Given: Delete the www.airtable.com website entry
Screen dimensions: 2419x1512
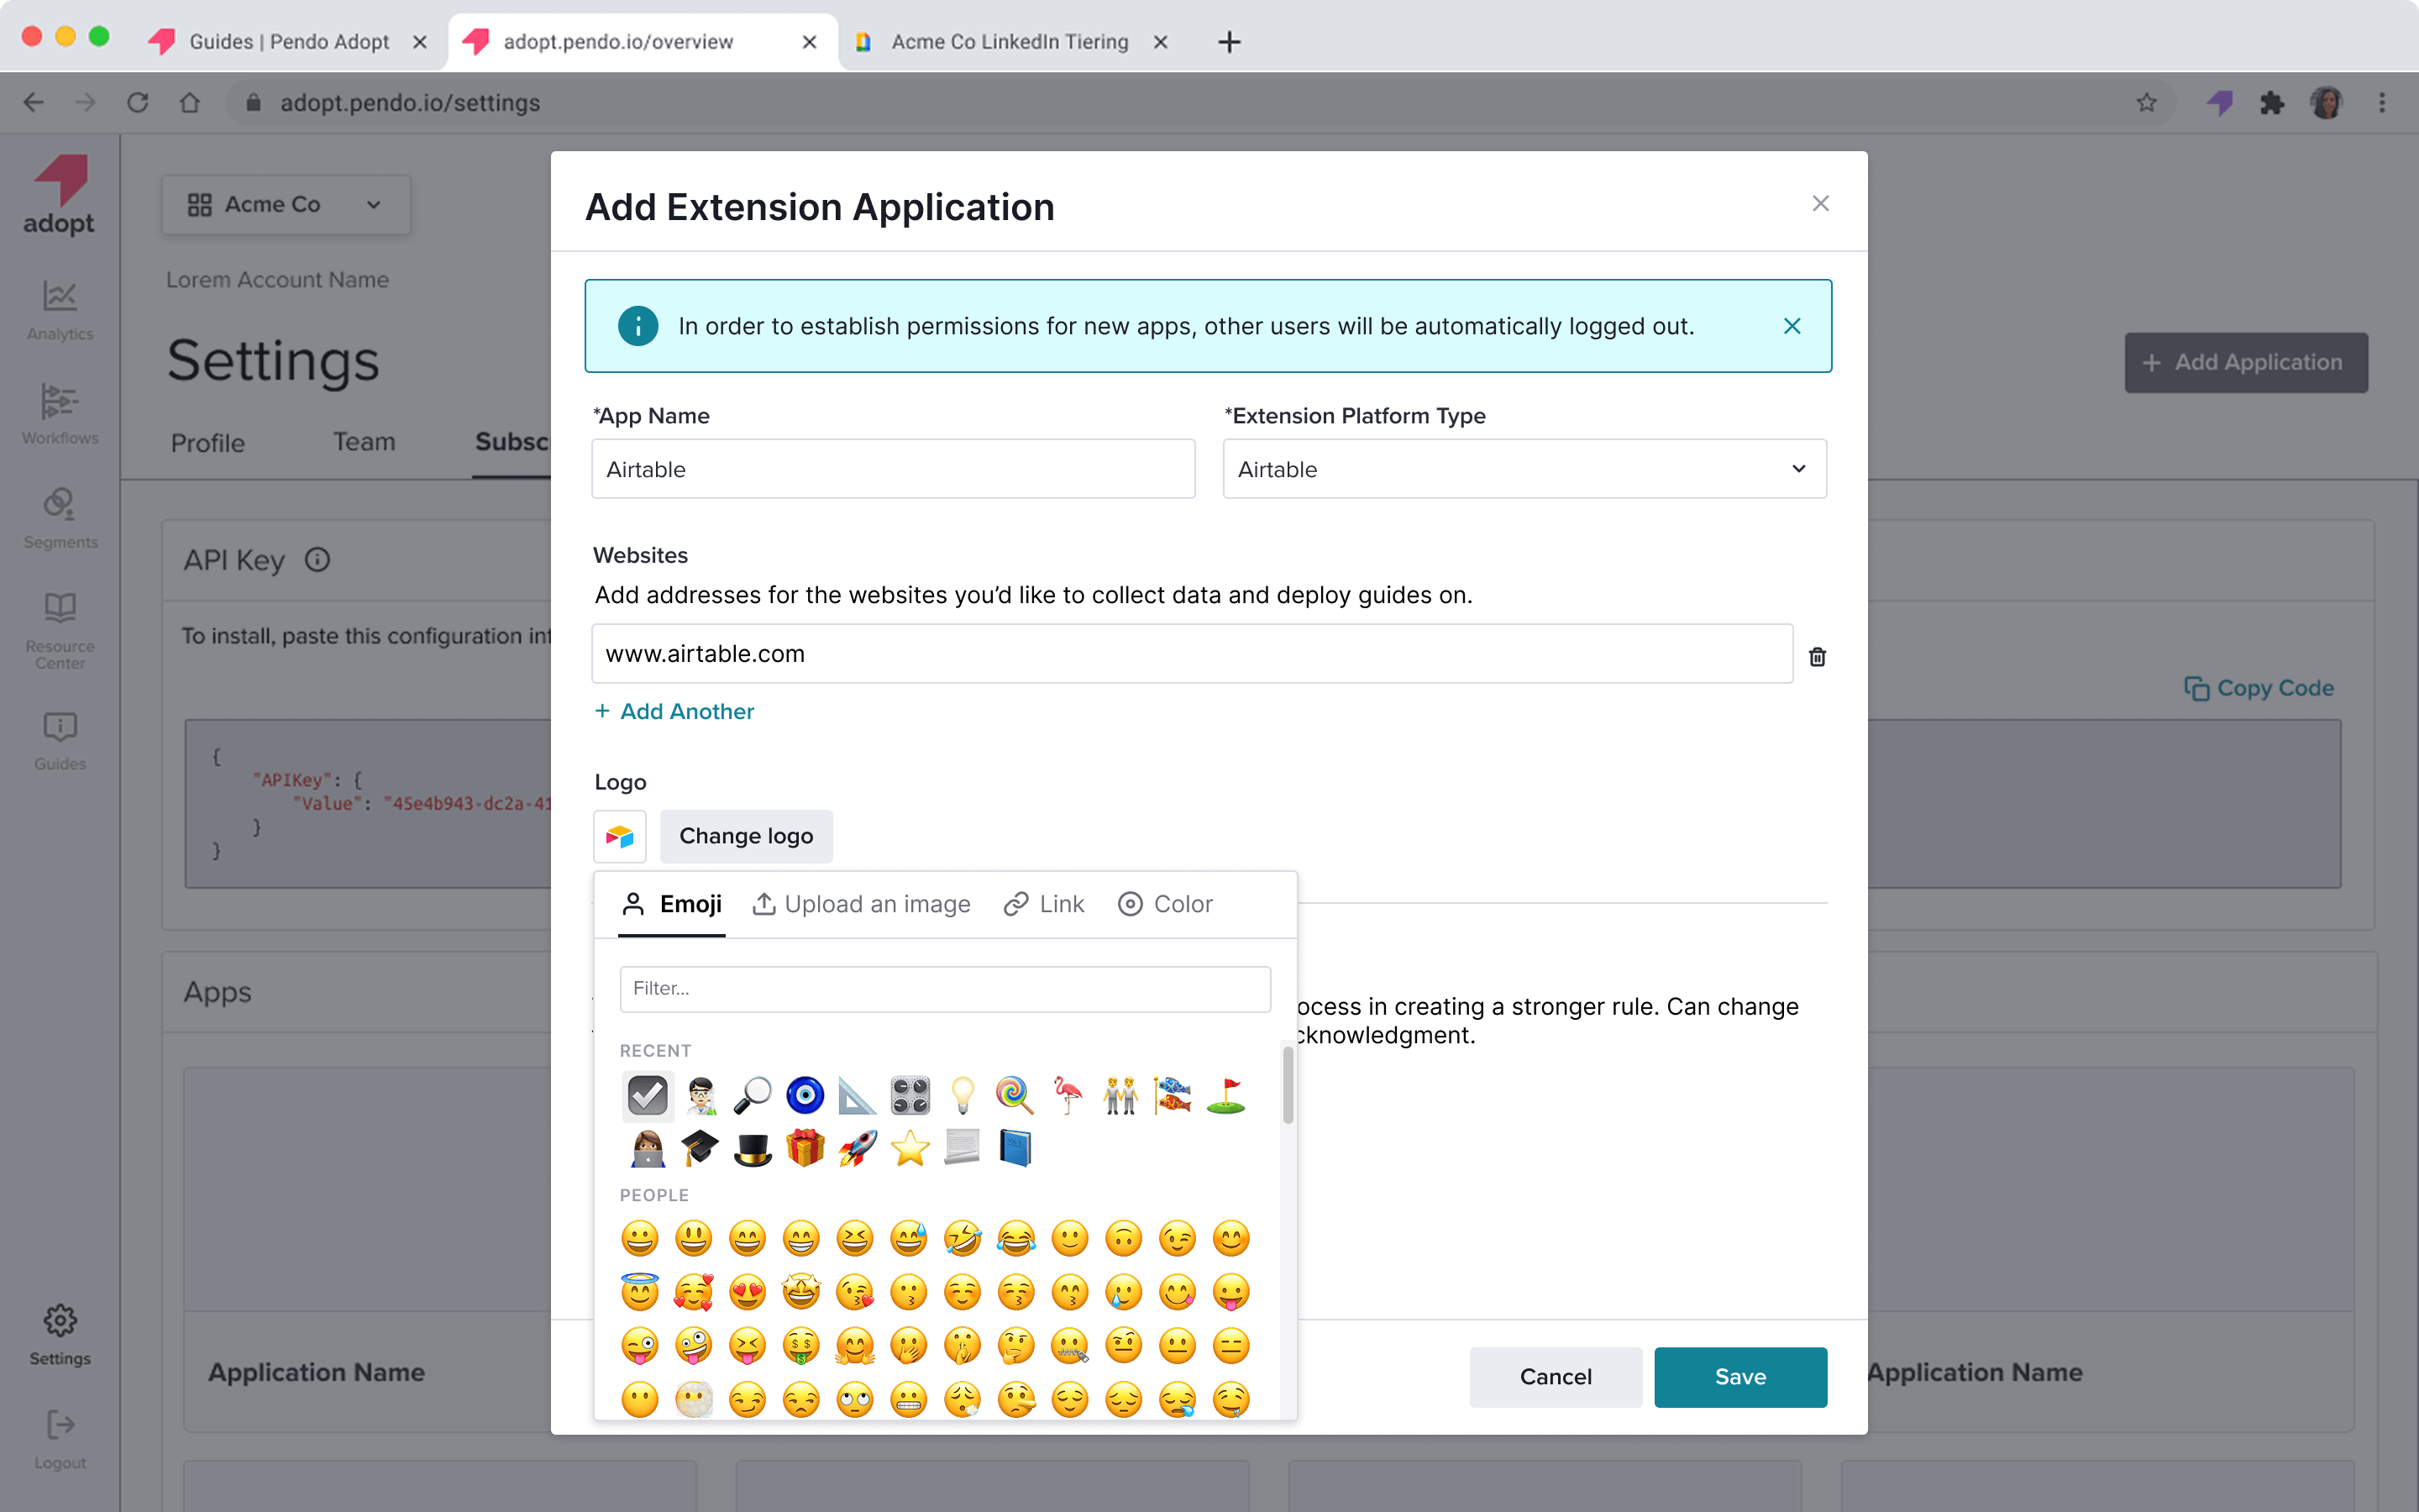Looking at the screenshot, I should tap(1818, 656).
